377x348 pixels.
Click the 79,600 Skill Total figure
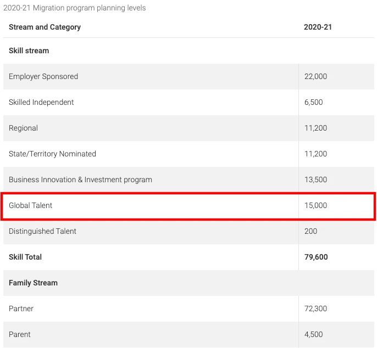point(315,257)
